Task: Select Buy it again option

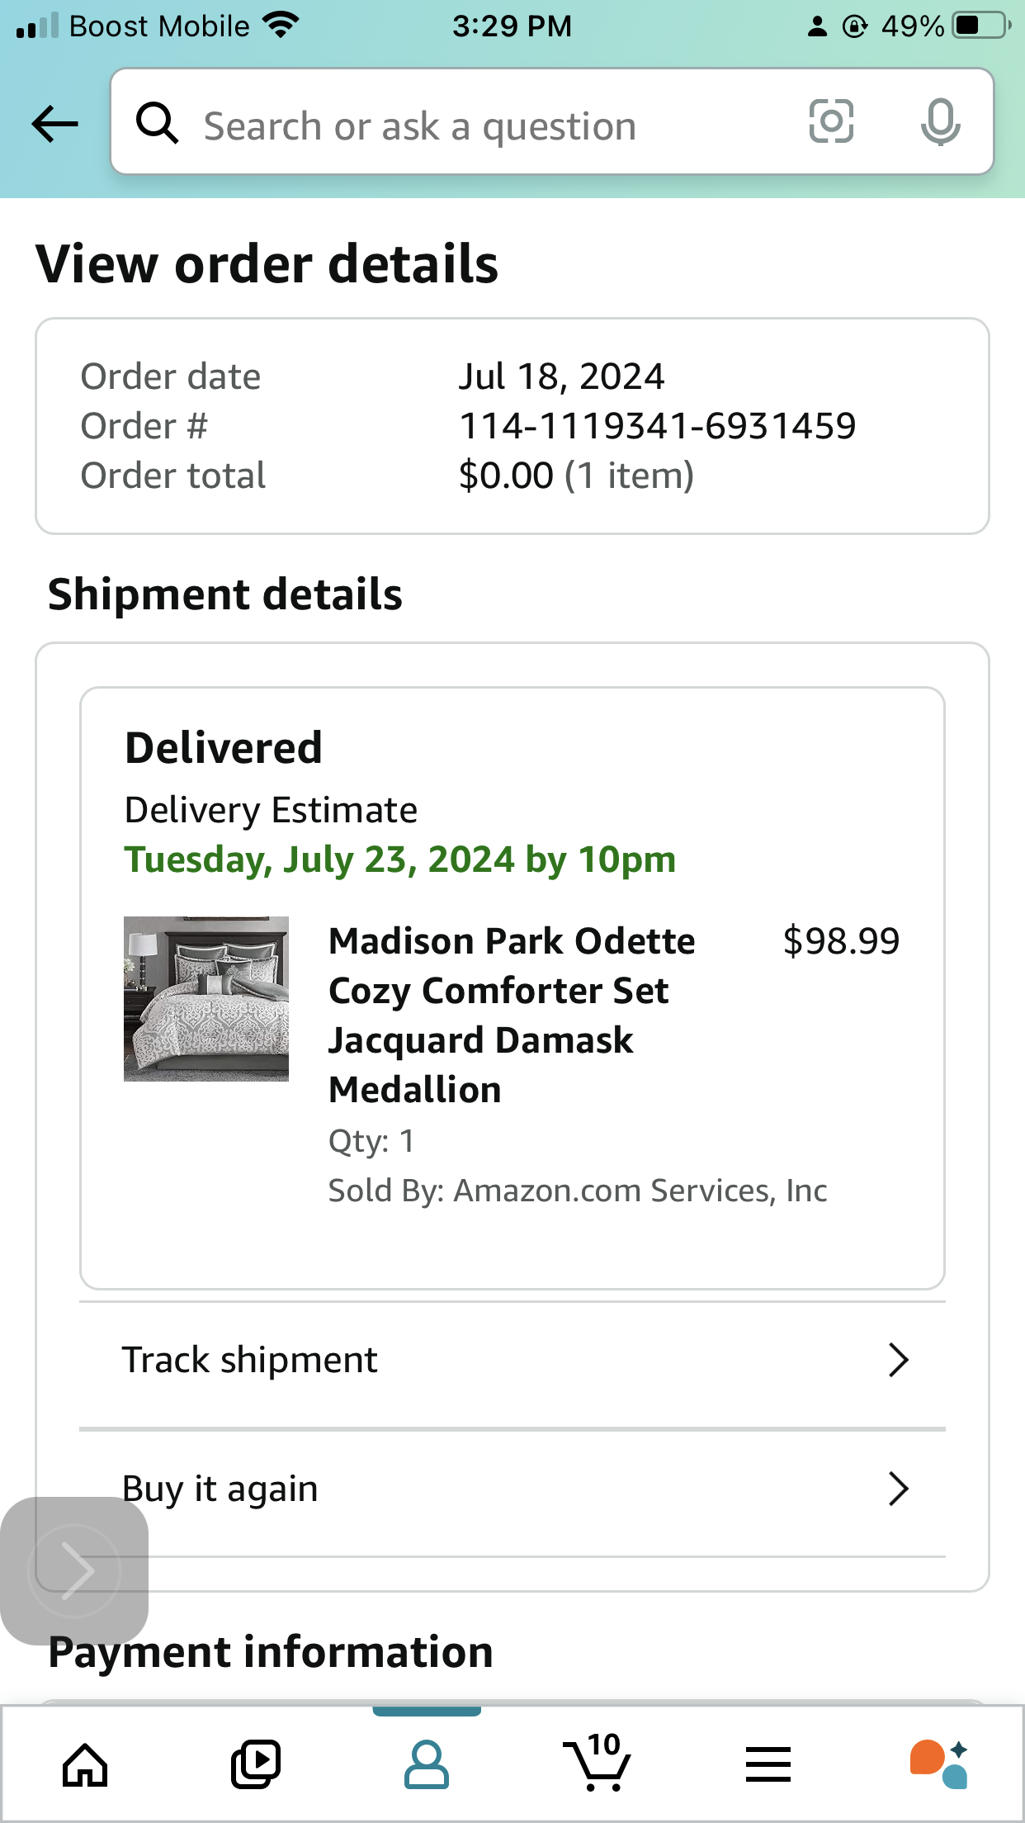Action: coord(512,1489)
